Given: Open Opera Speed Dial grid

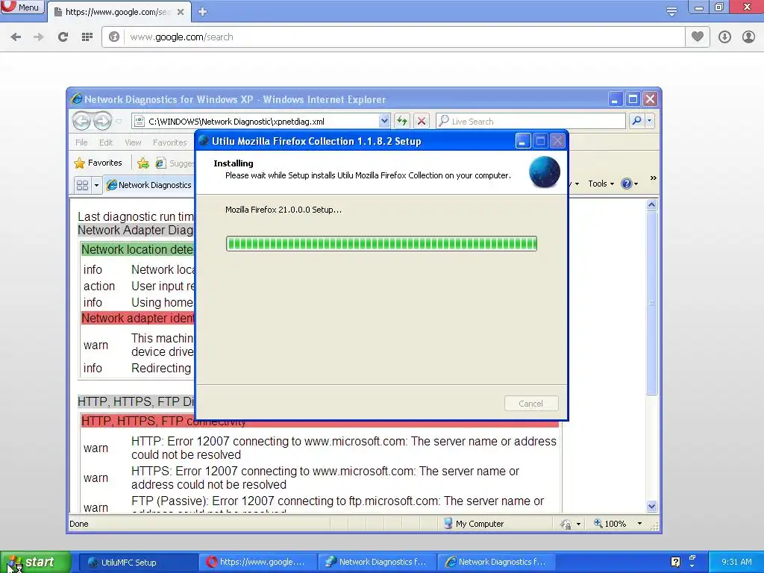Looking at the screenshot, I should point(87,37).
